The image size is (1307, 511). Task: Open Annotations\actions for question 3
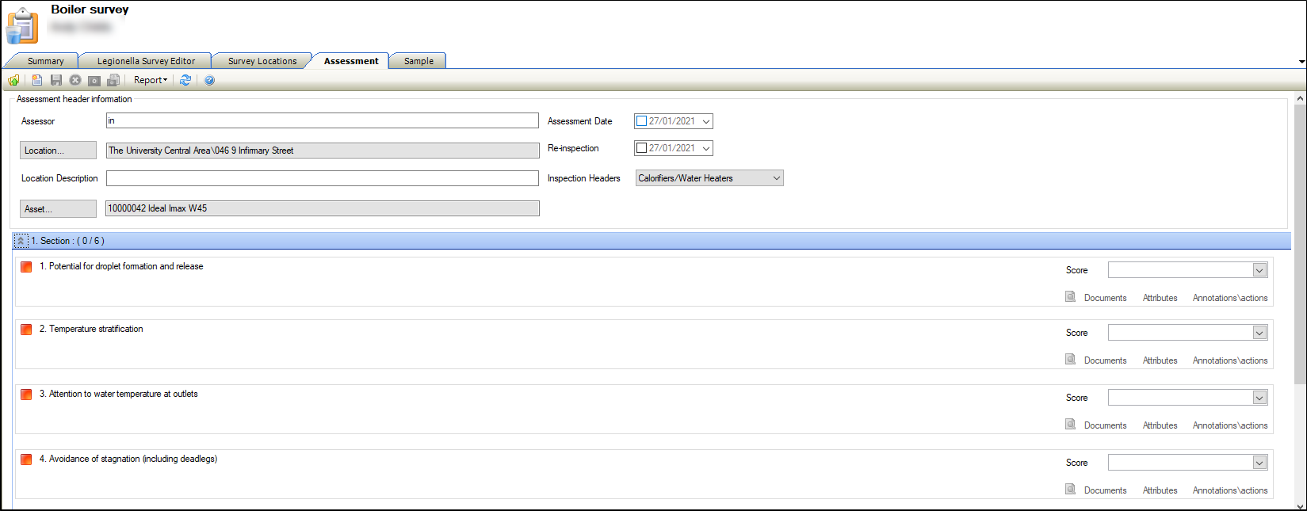pos(1229,425)
